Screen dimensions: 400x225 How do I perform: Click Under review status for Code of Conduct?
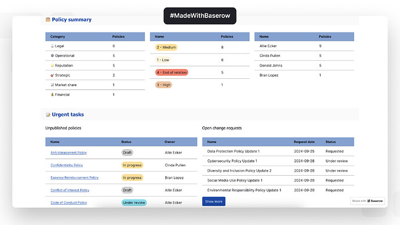point(134,202)
